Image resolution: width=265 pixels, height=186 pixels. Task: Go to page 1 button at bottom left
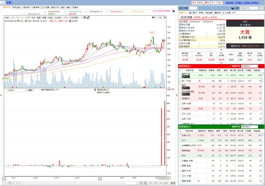4,183
